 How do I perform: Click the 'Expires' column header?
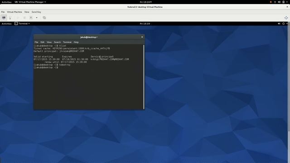pos(67,57)
